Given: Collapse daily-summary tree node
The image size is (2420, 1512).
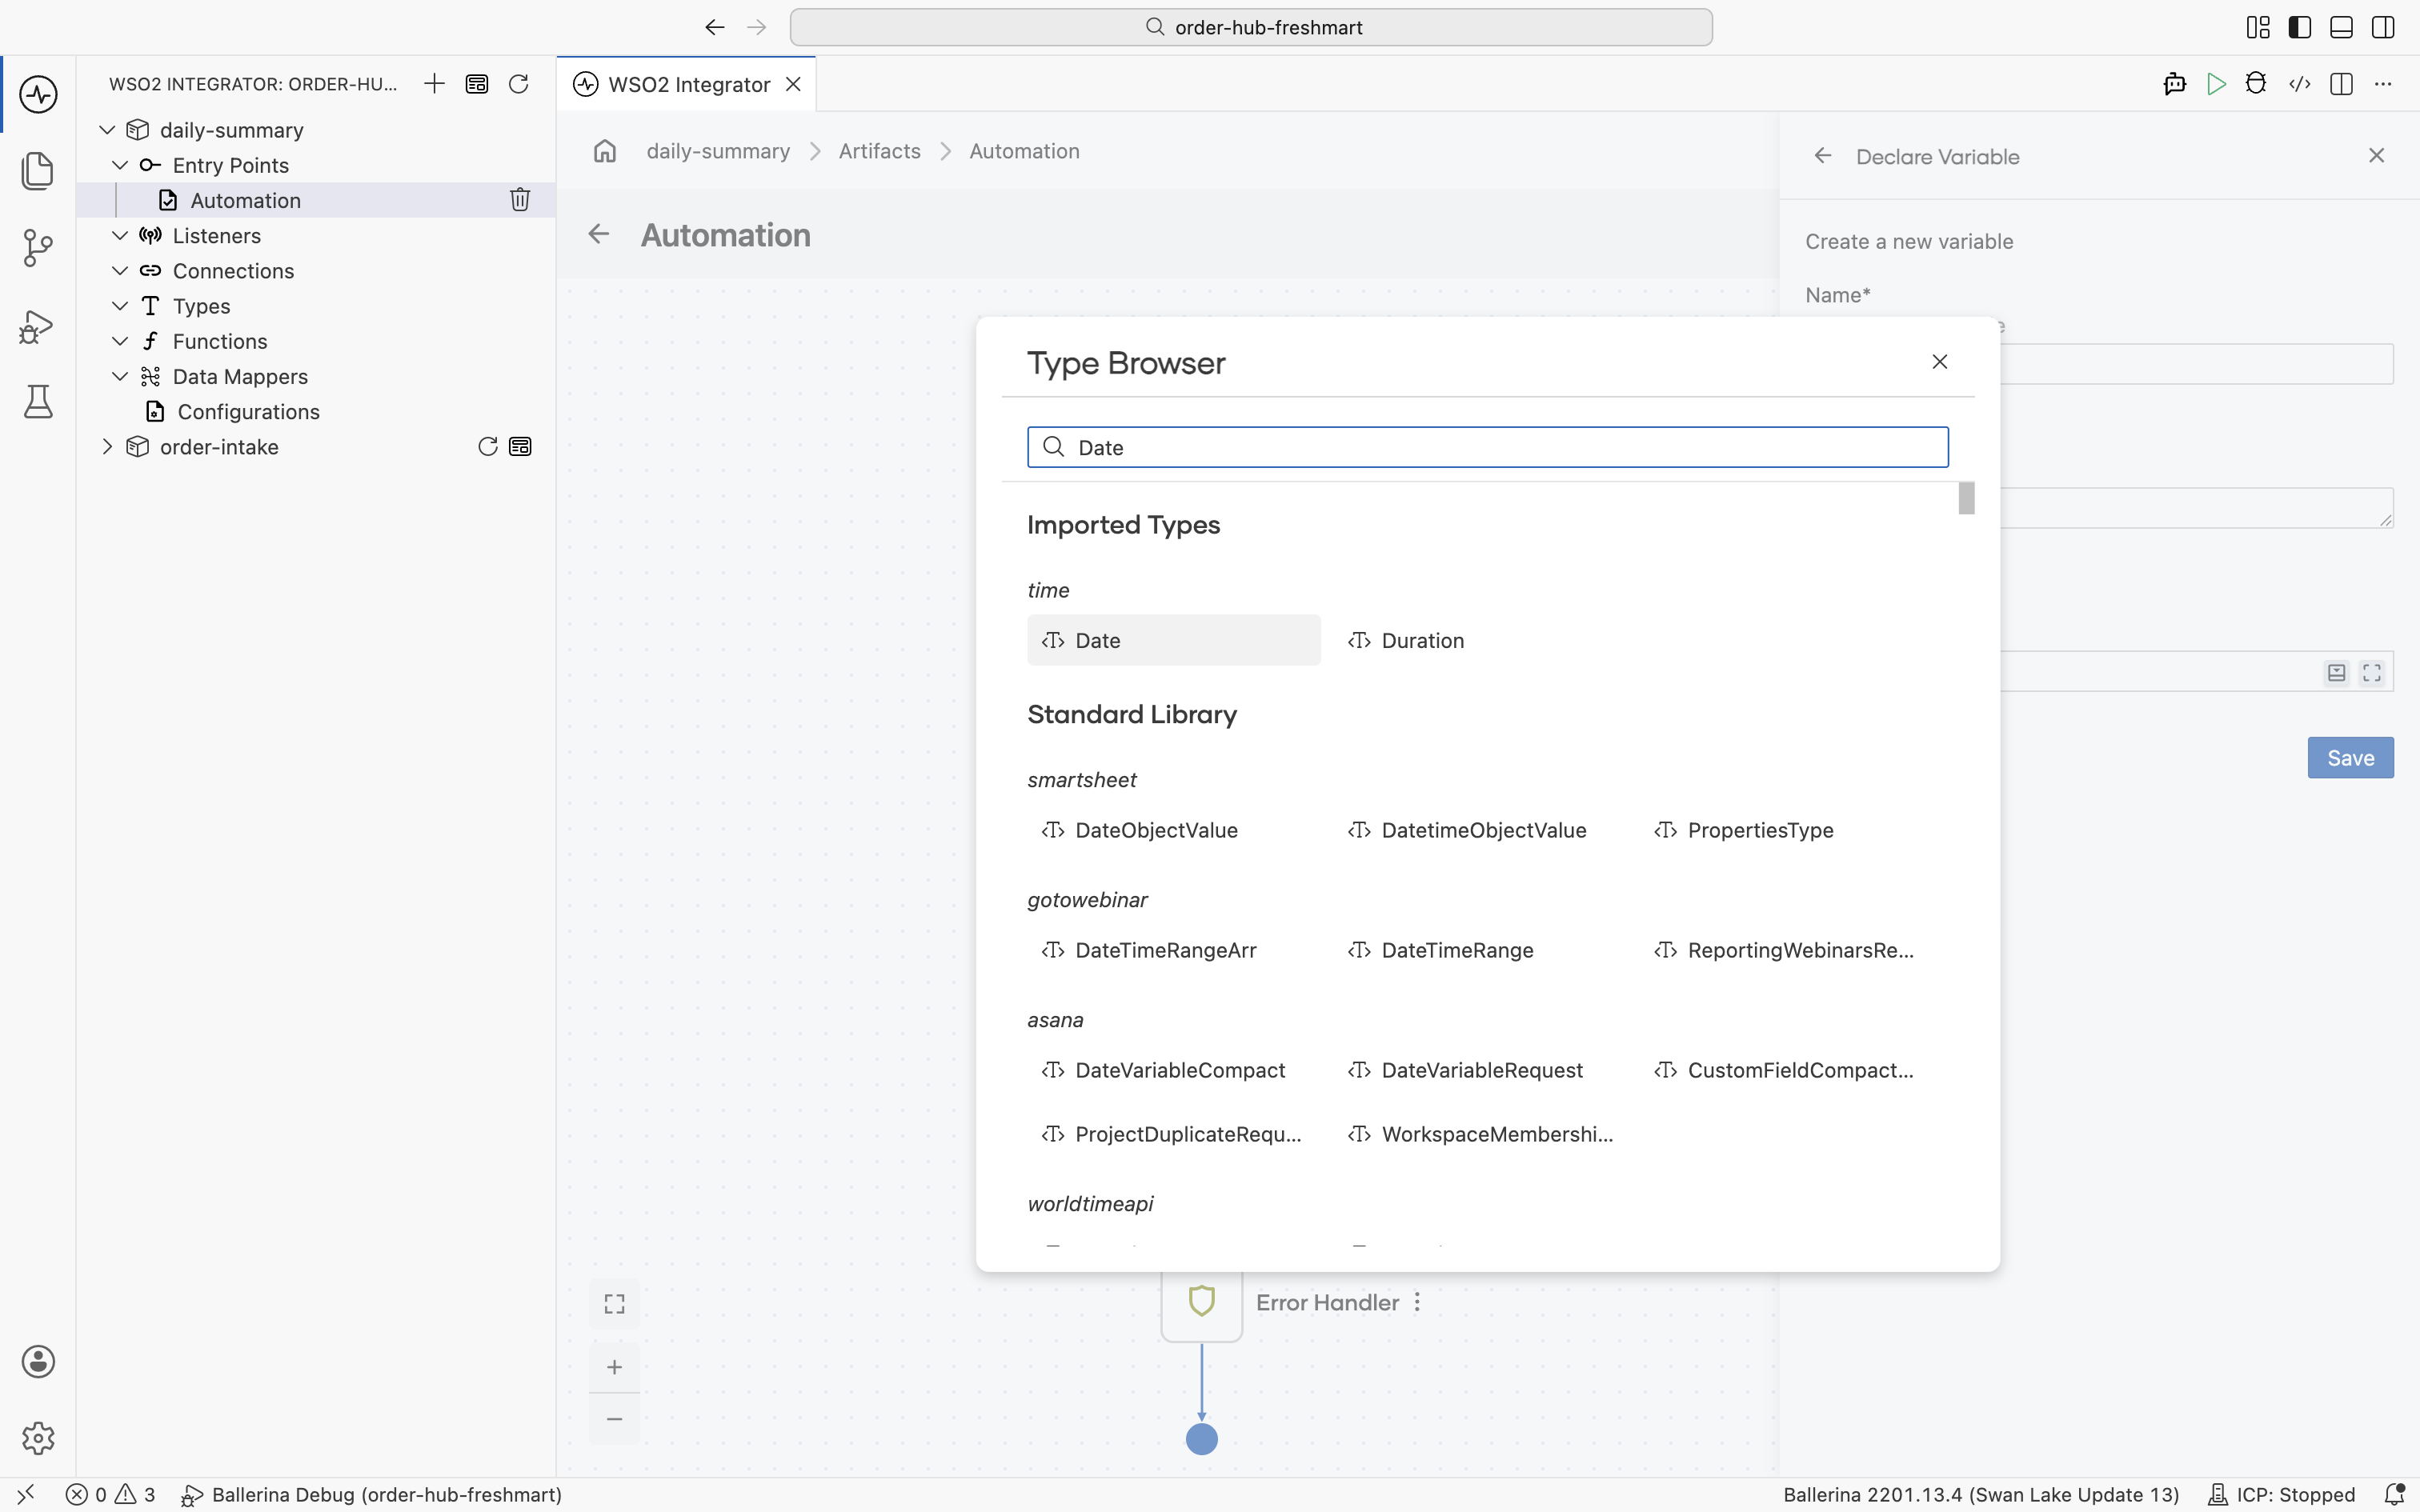Looking at the screenshot, I should coord(107,130).
